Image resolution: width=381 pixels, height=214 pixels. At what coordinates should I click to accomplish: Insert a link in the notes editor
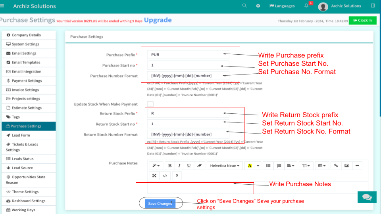pos(336,166)
